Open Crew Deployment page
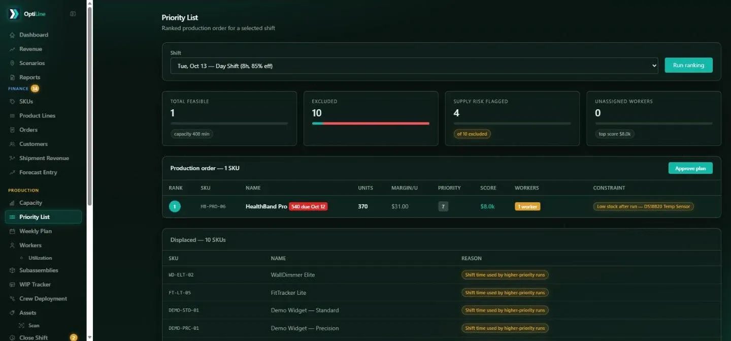The image size is (731, 341). tap(43, 299)
